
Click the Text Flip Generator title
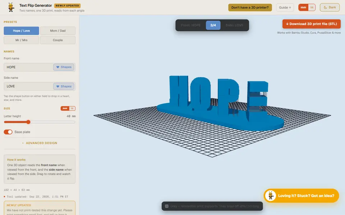pyautogui.click(x=36, y=5)
